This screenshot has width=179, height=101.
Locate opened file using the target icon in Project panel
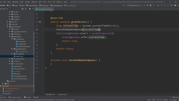point(22,9)
